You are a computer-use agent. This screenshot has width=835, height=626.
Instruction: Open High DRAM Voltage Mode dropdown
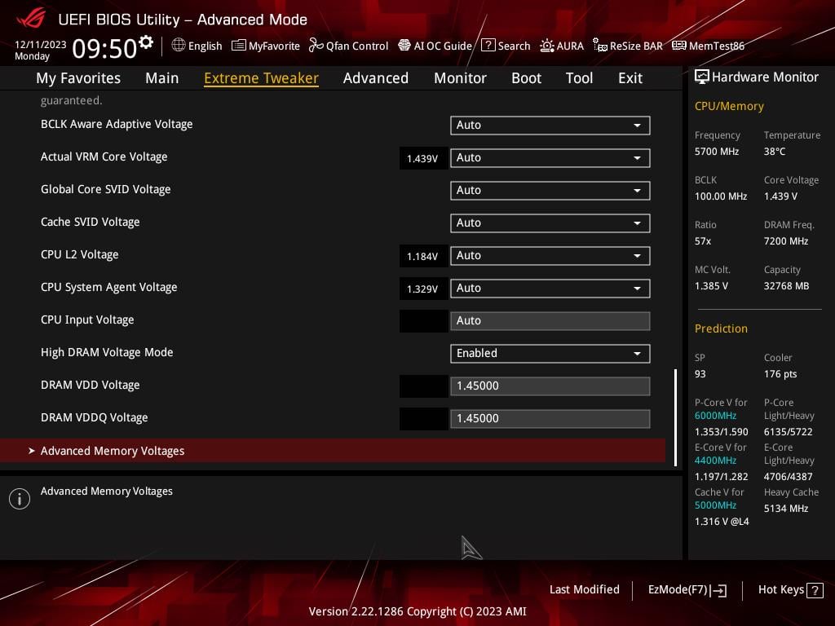[x=550, y=353]
